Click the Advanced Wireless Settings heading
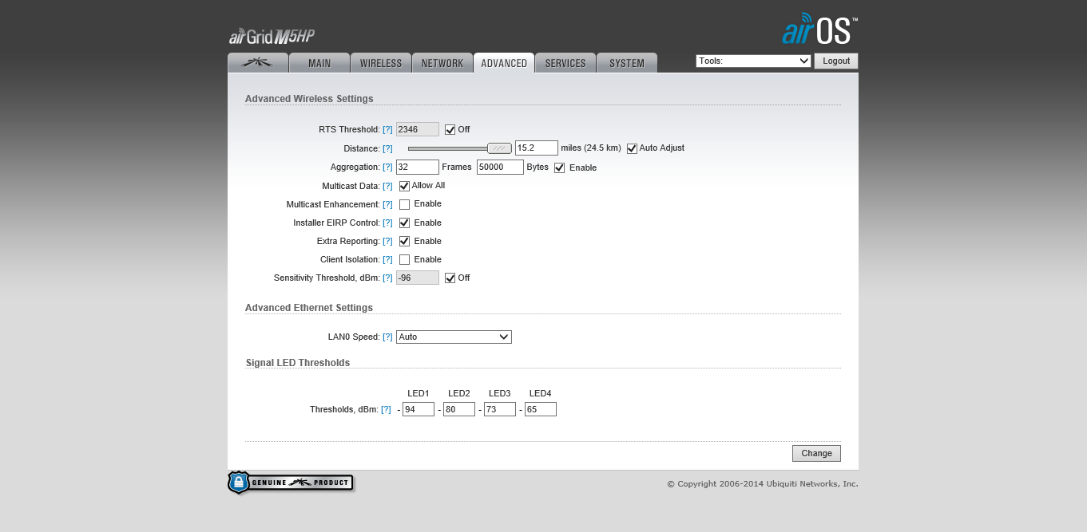The height and width of the screenshot is (532, 1087). click(x=309, y=99)
